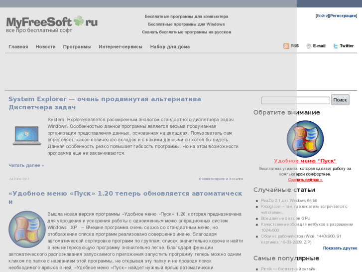
Task: Open the Главная menu item
Action: (x=18, y=47)
